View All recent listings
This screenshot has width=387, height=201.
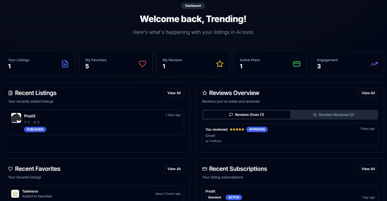tap(174, 93)
